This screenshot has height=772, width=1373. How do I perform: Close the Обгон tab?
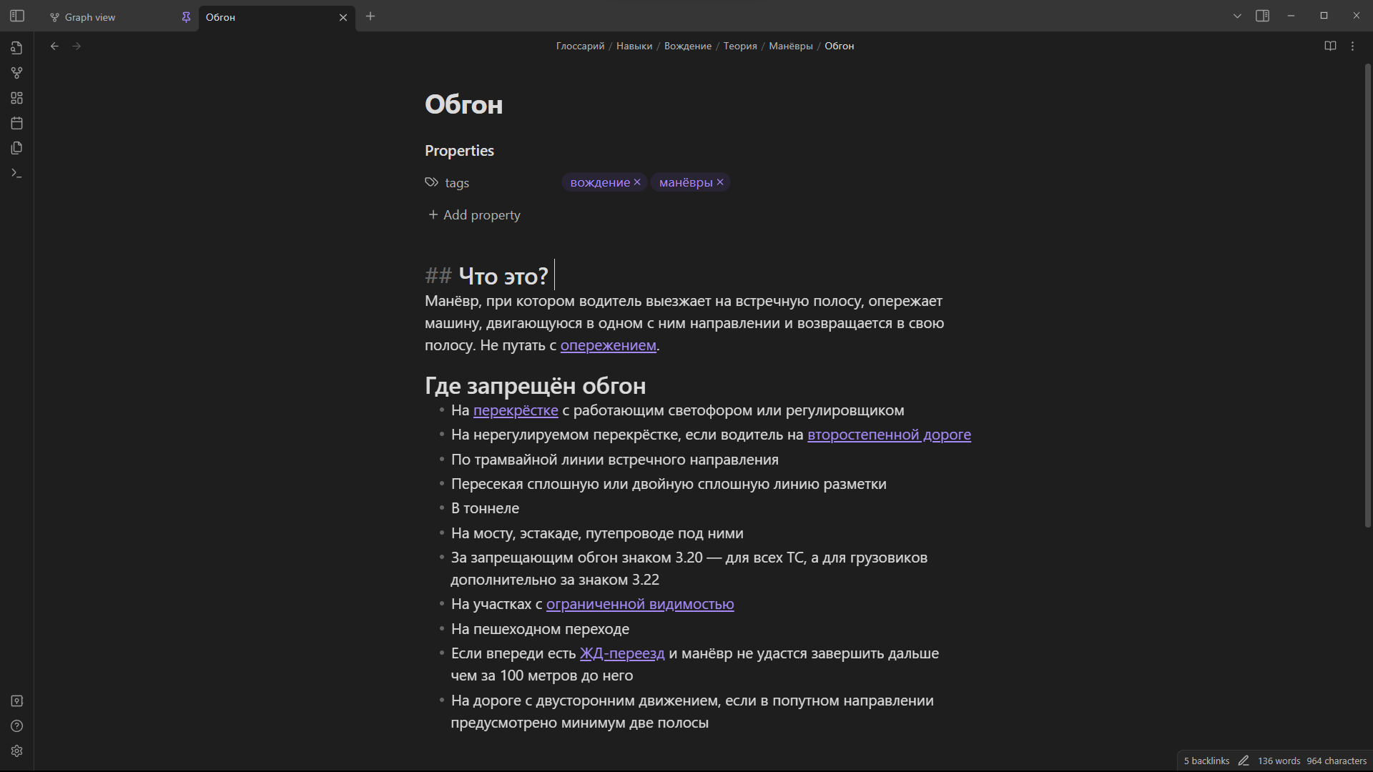pos(343,17)
